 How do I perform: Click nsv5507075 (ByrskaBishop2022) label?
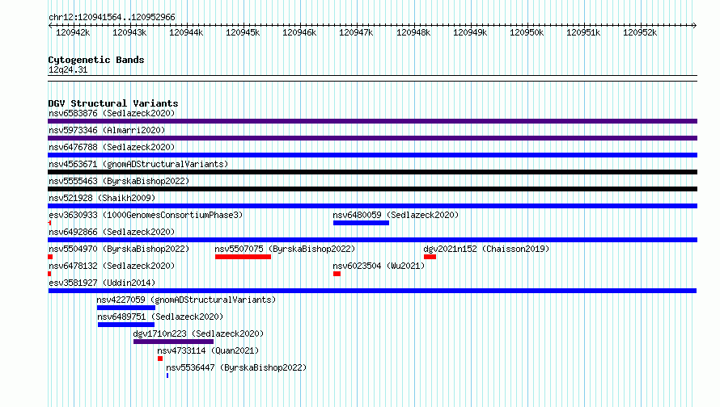285,249
